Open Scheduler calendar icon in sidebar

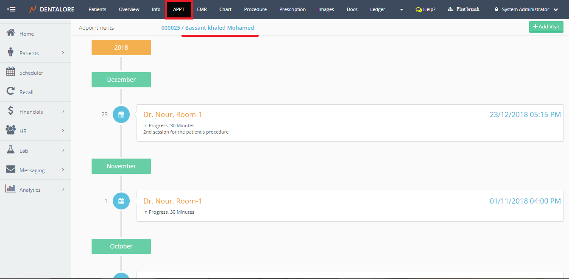click(11, 72)
